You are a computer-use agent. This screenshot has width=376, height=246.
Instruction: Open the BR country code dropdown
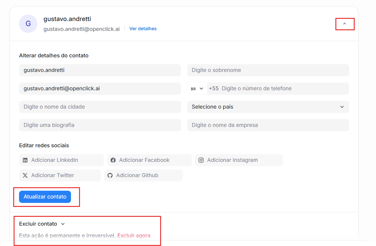tap(197, 89)
